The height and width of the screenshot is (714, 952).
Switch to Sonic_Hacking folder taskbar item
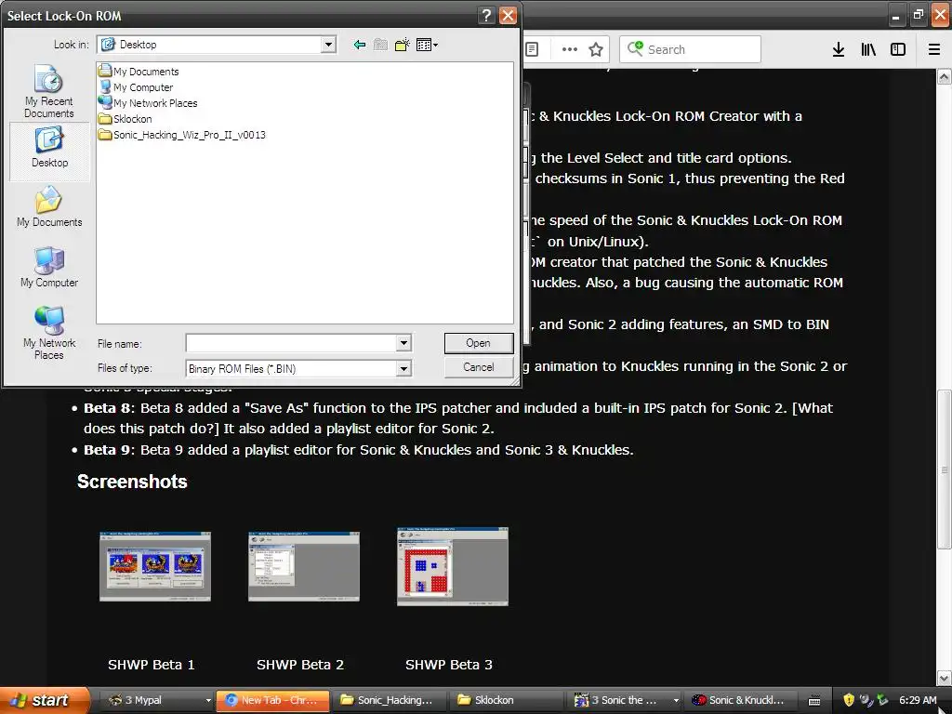tap(388, 700)
